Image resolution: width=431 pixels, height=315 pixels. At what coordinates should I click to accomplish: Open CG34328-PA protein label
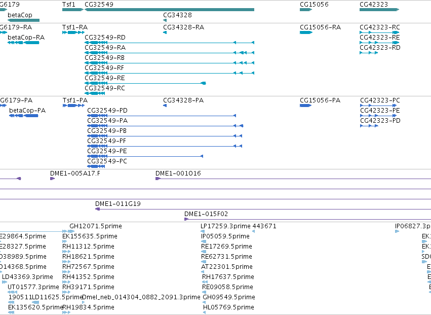[184, 100]
